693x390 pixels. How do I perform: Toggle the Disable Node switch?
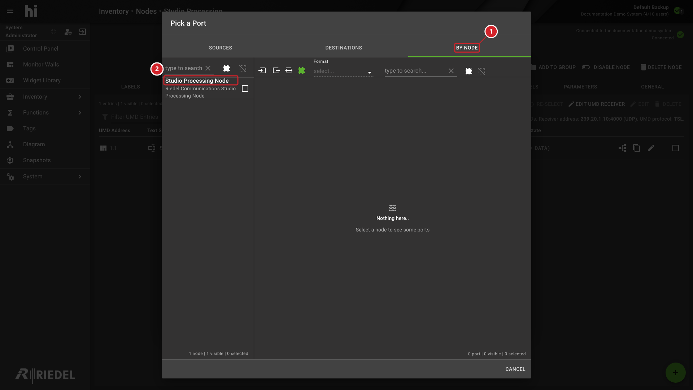(586, 67)
